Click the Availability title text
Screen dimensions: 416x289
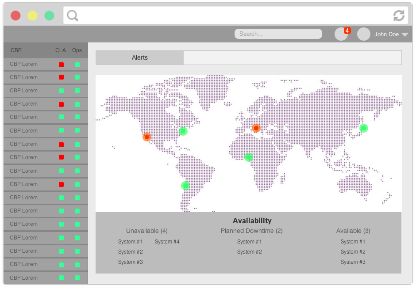tap(252, 221)
